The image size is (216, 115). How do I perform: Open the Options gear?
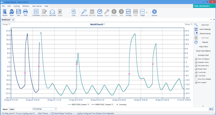pyautogui.click(x=154, y=13)
